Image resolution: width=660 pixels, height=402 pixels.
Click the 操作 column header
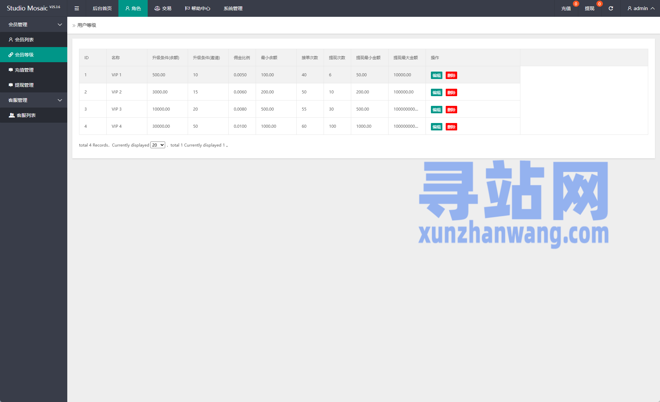[473, 57]
